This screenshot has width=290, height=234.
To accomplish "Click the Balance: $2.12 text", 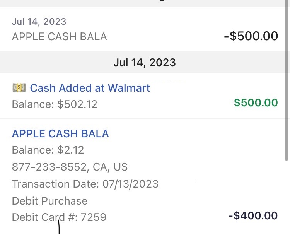I will tap(48, 150).
